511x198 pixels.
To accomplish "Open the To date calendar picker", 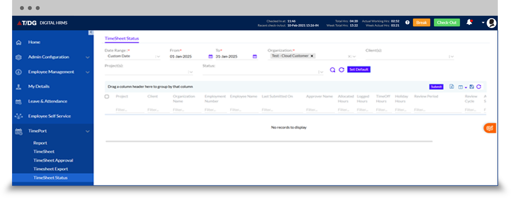I will click(x=255, y=56).
